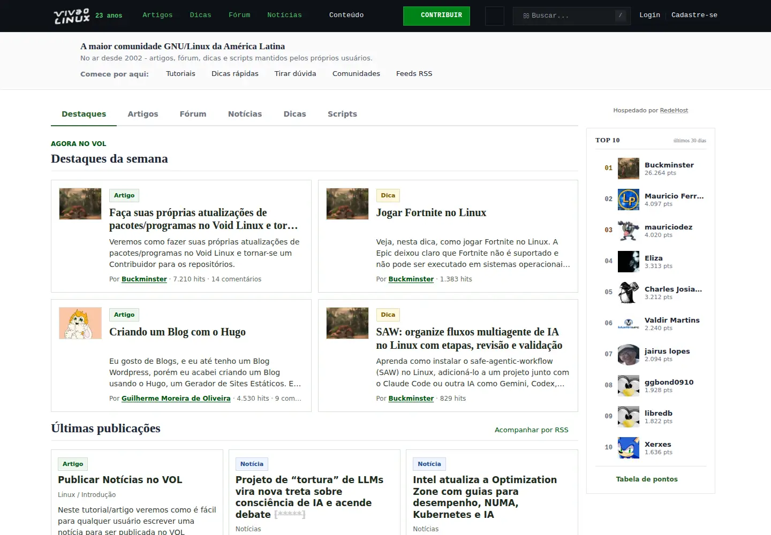Click 'Linux / Introdução' category text
The height and width of the screenshot is (535, 771).
click(87, 495)
